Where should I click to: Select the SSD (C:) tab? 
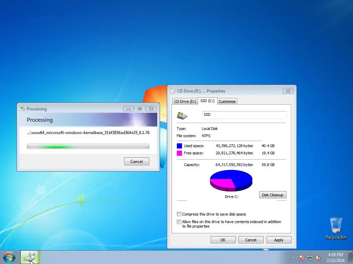pyautogui.click(x=207, y=101)
